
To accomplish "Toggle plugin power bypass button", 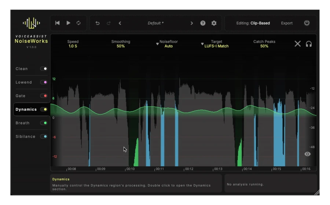I will click(307, 23).
